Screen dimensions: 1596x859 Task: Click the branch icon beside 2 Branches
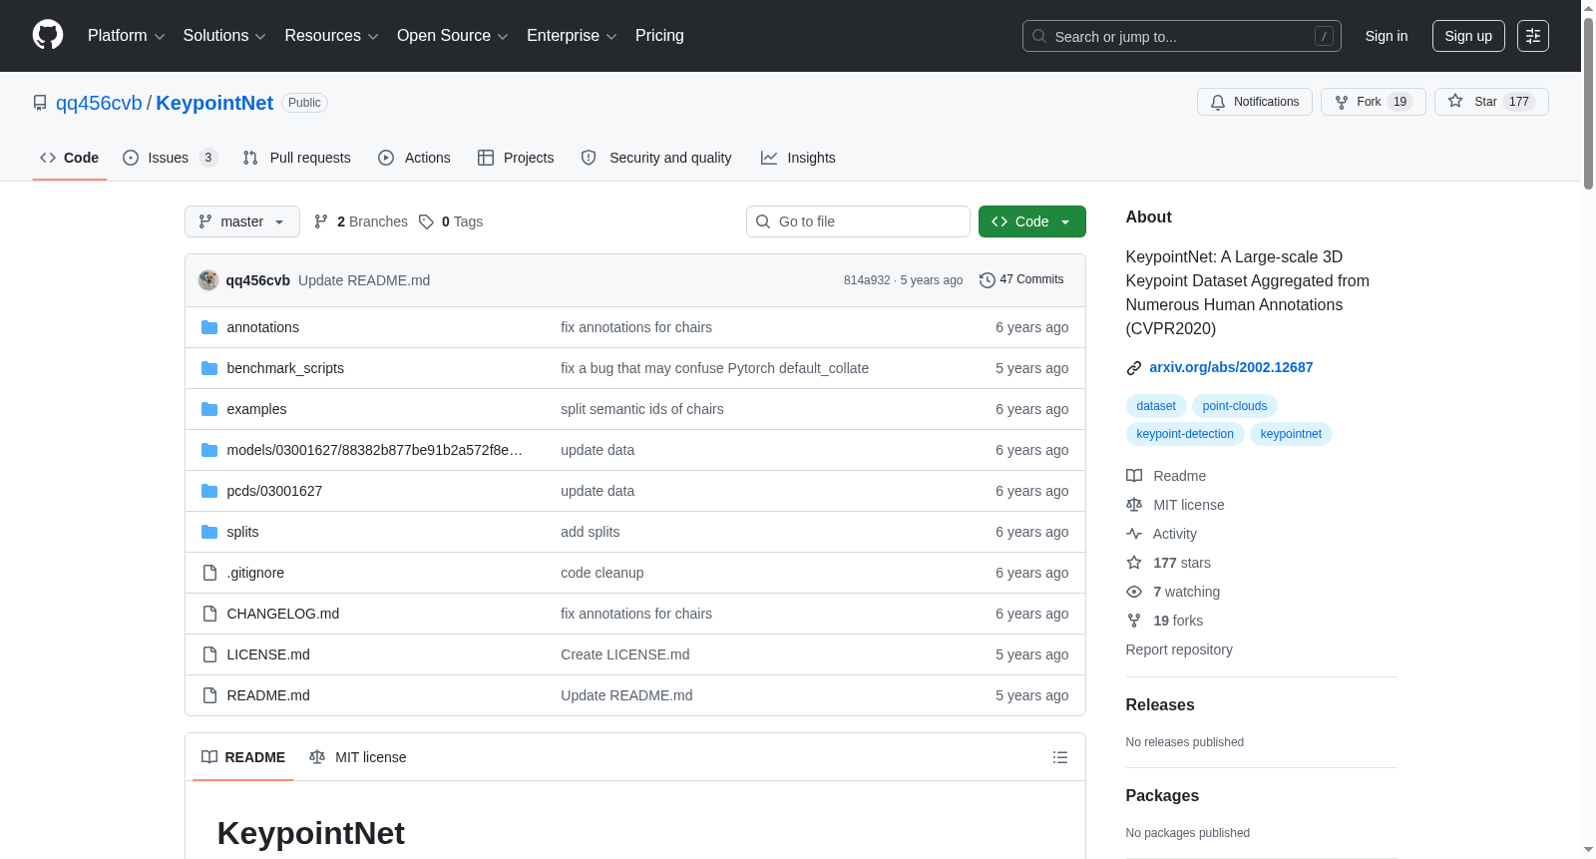coord(321,221)
